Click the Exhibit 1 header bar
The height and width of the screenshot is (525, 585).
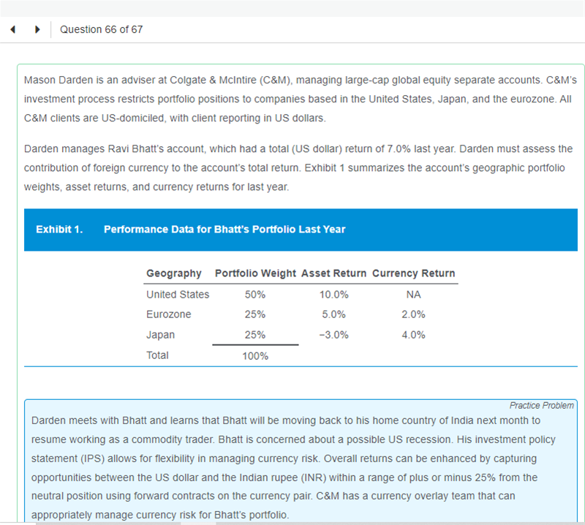pos(301,230)
